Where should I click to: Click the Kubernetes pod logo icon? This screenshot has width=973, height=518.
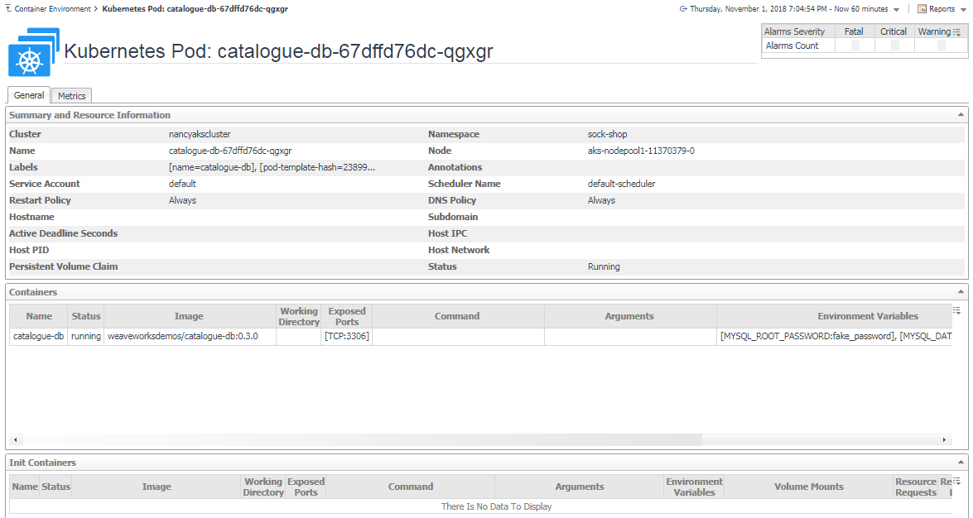[x=33, y=52]
